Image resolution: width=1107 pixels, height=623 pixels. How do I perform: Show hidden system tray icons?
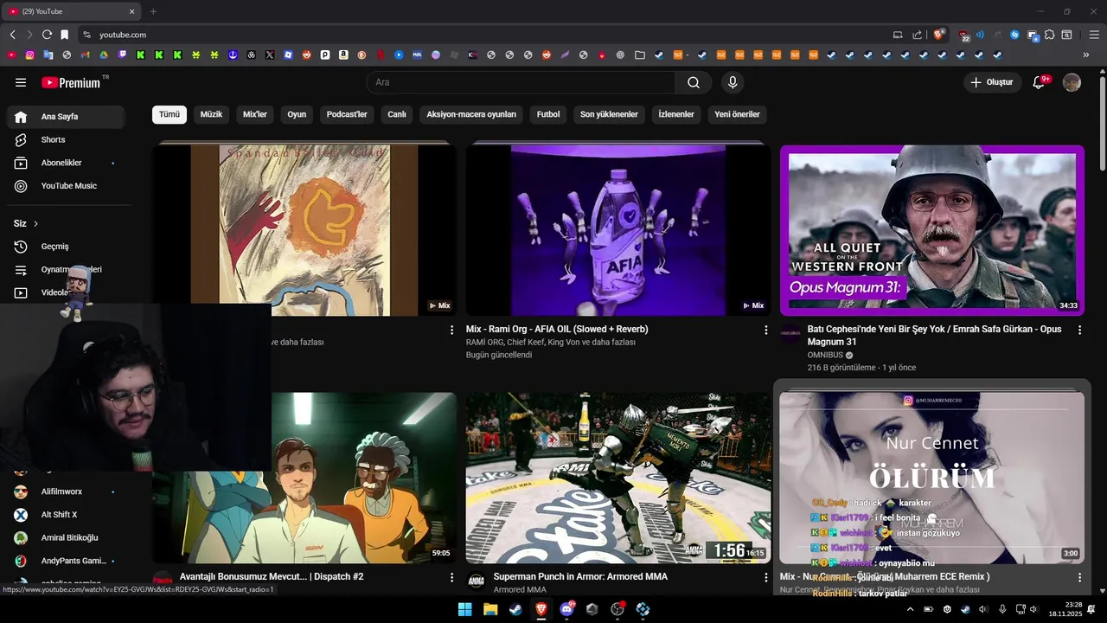[x=910, y=609]
